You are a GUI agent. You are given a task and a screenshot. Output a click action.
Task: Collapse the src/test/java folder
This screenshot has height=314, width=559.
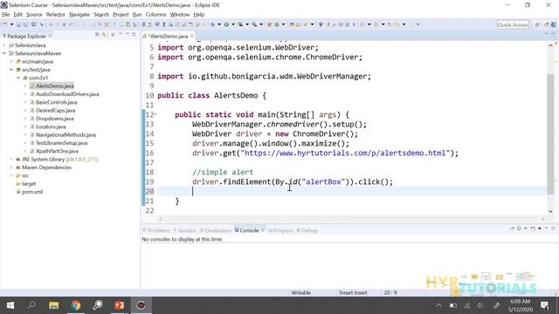click(11, 70)
